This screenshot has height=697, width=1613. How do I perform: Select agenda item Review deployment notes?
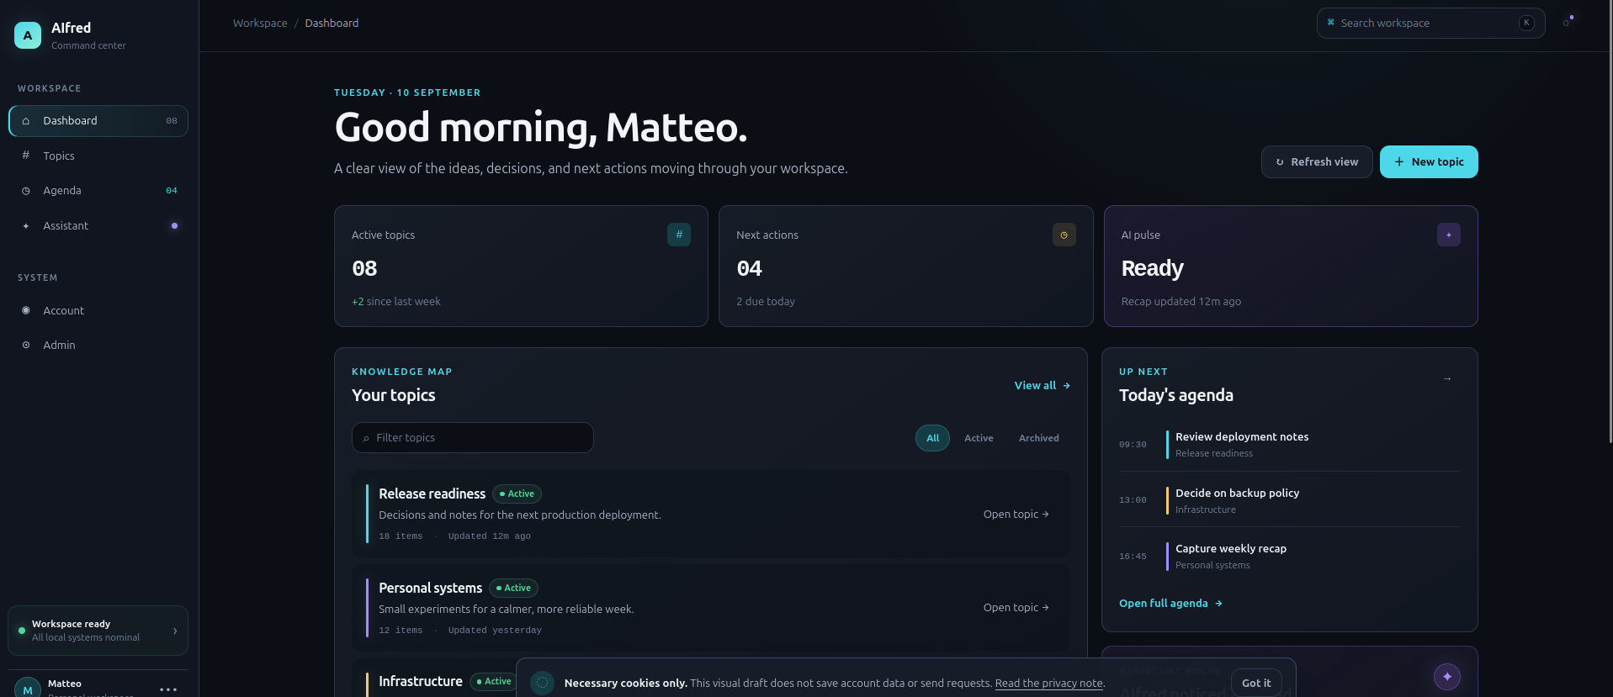point(1290,444)
